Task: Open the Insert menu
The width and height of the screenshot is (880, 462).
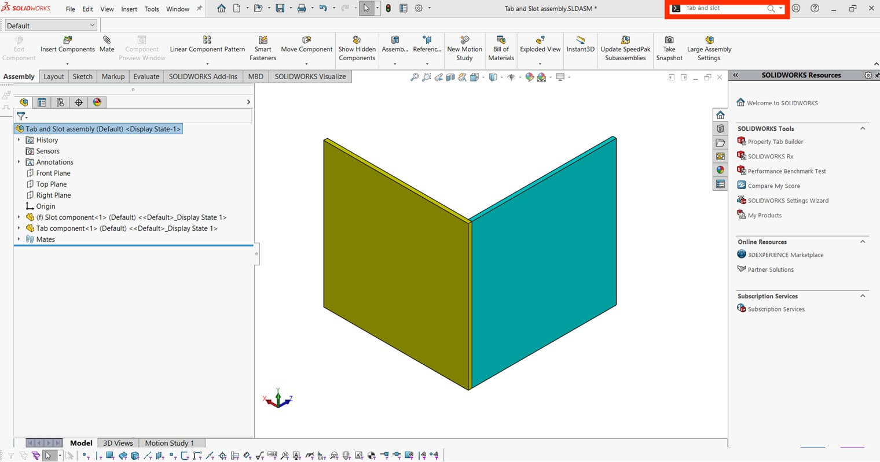Action: coord(129,9)
